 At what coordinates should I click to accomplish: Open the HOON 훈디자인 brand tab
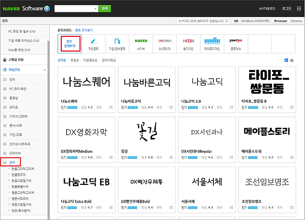[188, 44]
